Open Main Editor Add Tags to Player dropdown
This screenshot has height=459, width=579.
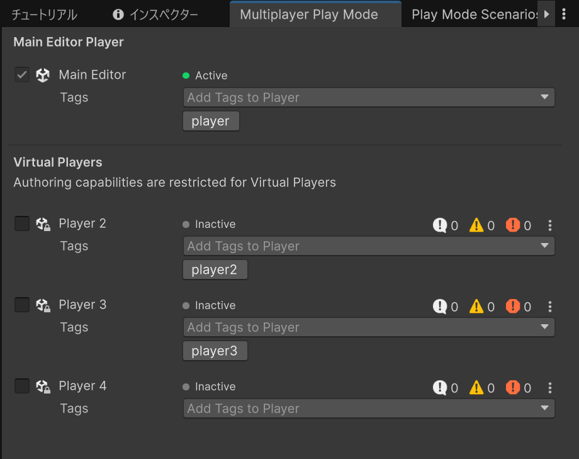[369, 98]
